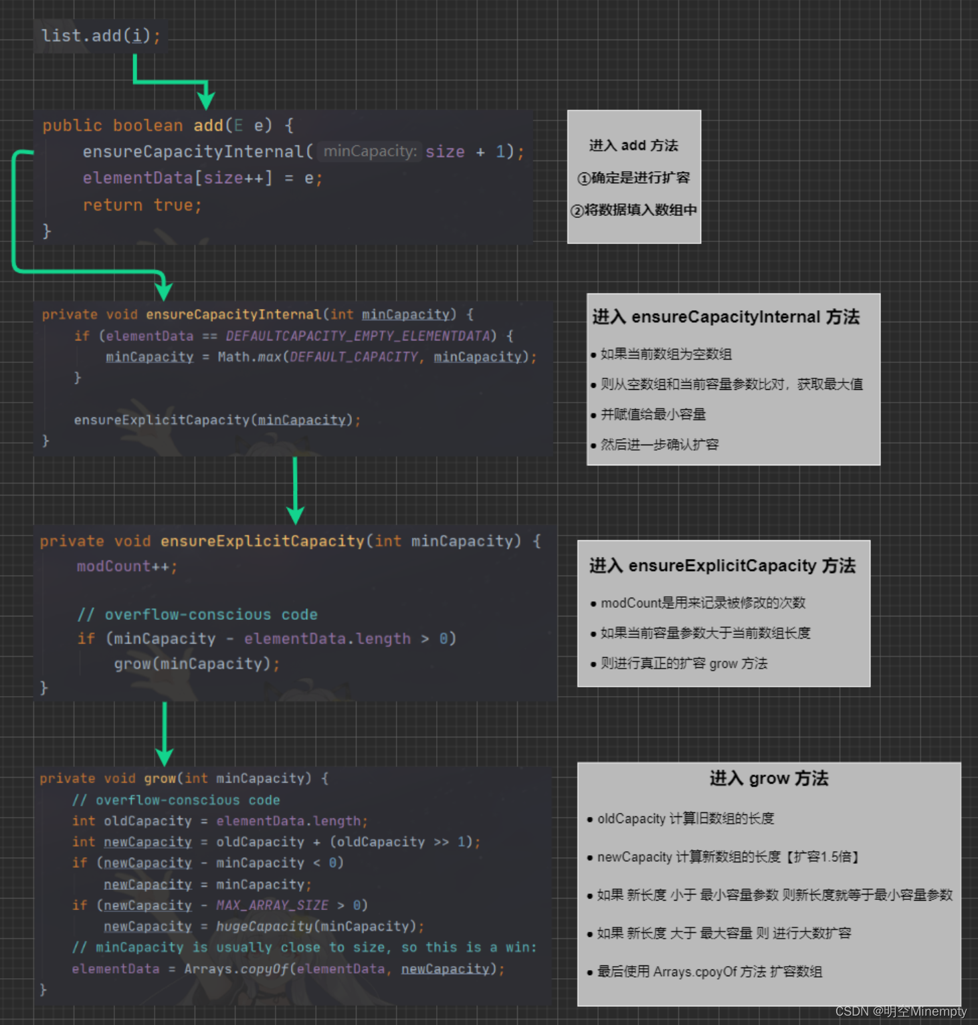Click the '进入 add 方法' note heading
Screen dimensions: 978x1025
click(633, 145)
